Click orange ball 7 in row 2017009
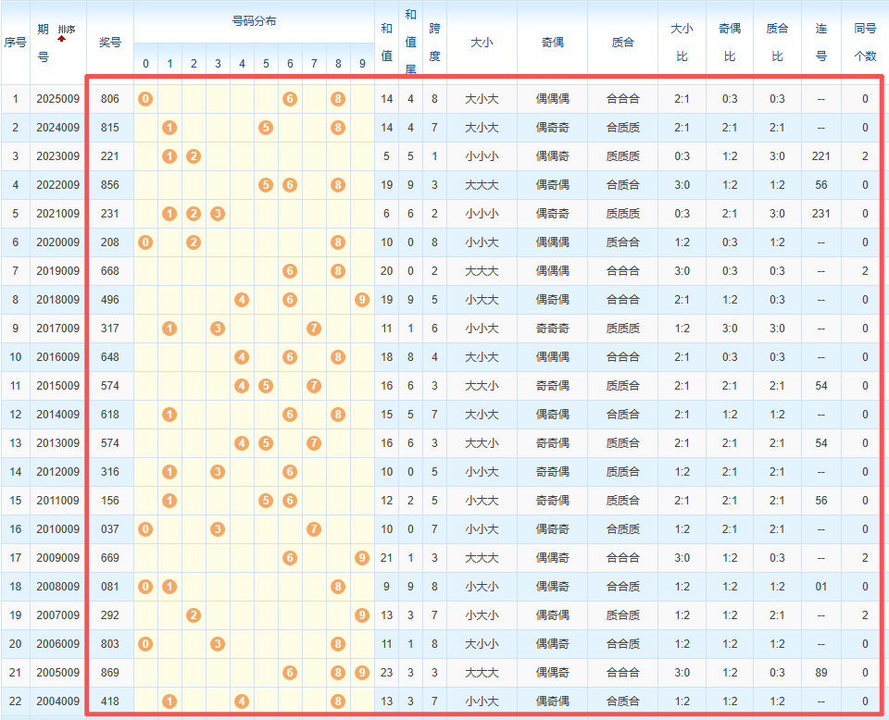Image resolution: width=889 pixels, height=720 pixels. (314, 329)
